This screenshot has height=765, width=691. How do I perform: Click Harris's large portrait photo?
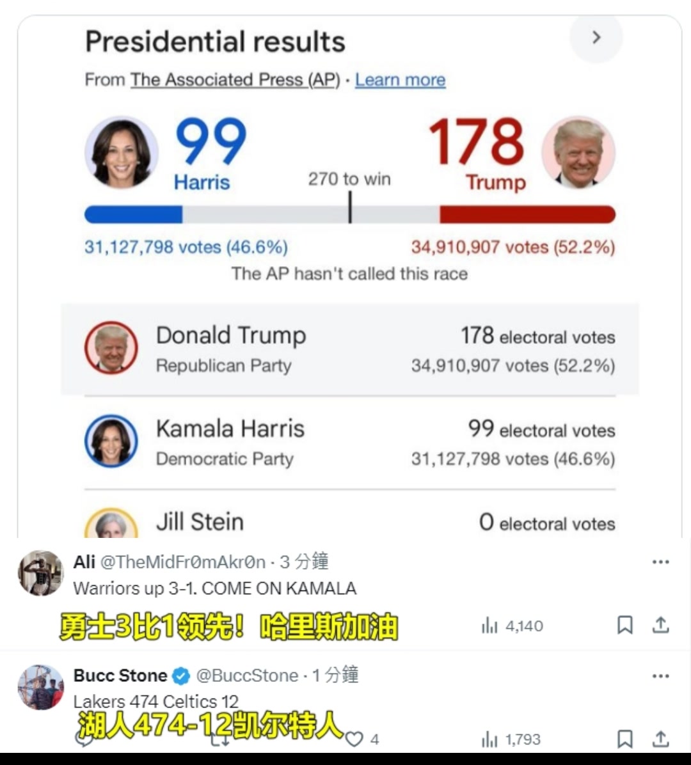coord(122,152)
